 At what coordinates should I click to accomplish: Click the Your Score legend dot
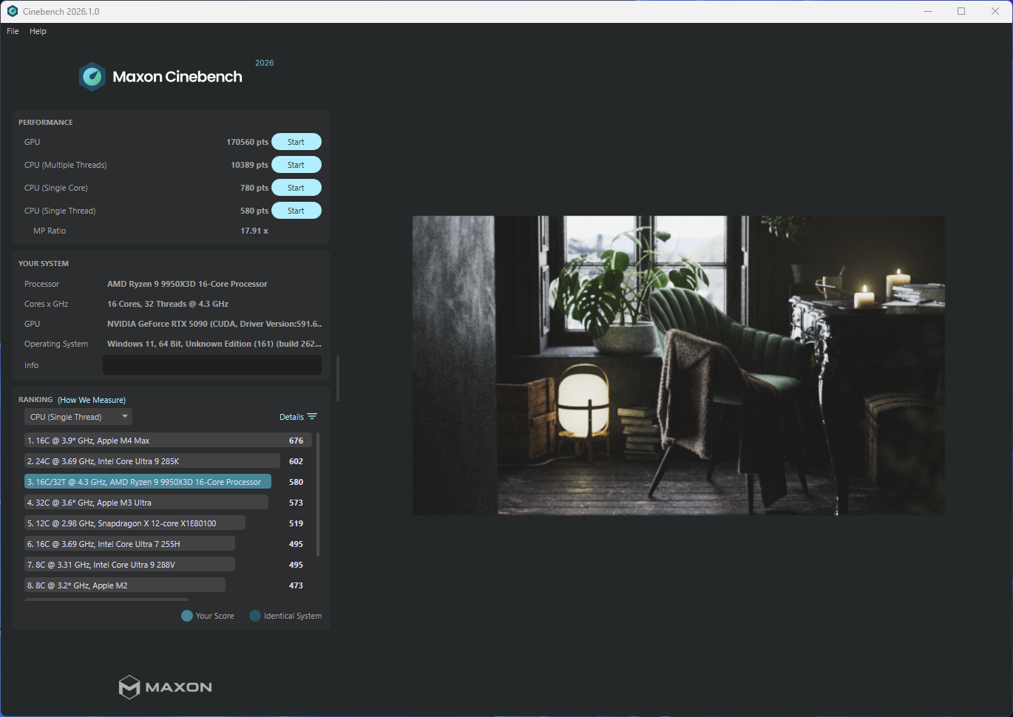(x=187, y=616)
